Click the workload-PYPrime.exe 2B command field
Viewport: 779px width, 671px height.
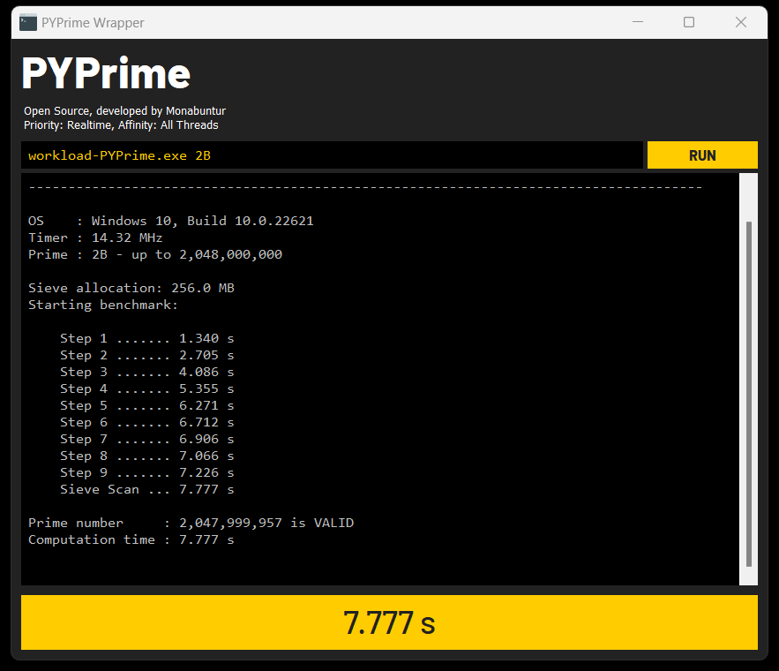point(332,155)
